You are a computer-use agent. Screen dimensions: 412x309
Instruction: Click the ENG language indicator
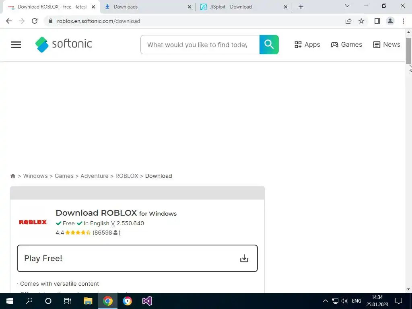pyautogui.click(x=356, y=301)
